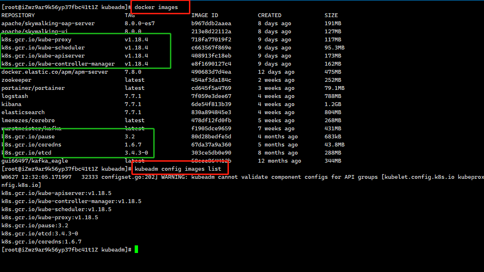The width and height of the screenshot is (484, 272).
Task: Click the logstash repository name
Action: [x=14, y=96]
